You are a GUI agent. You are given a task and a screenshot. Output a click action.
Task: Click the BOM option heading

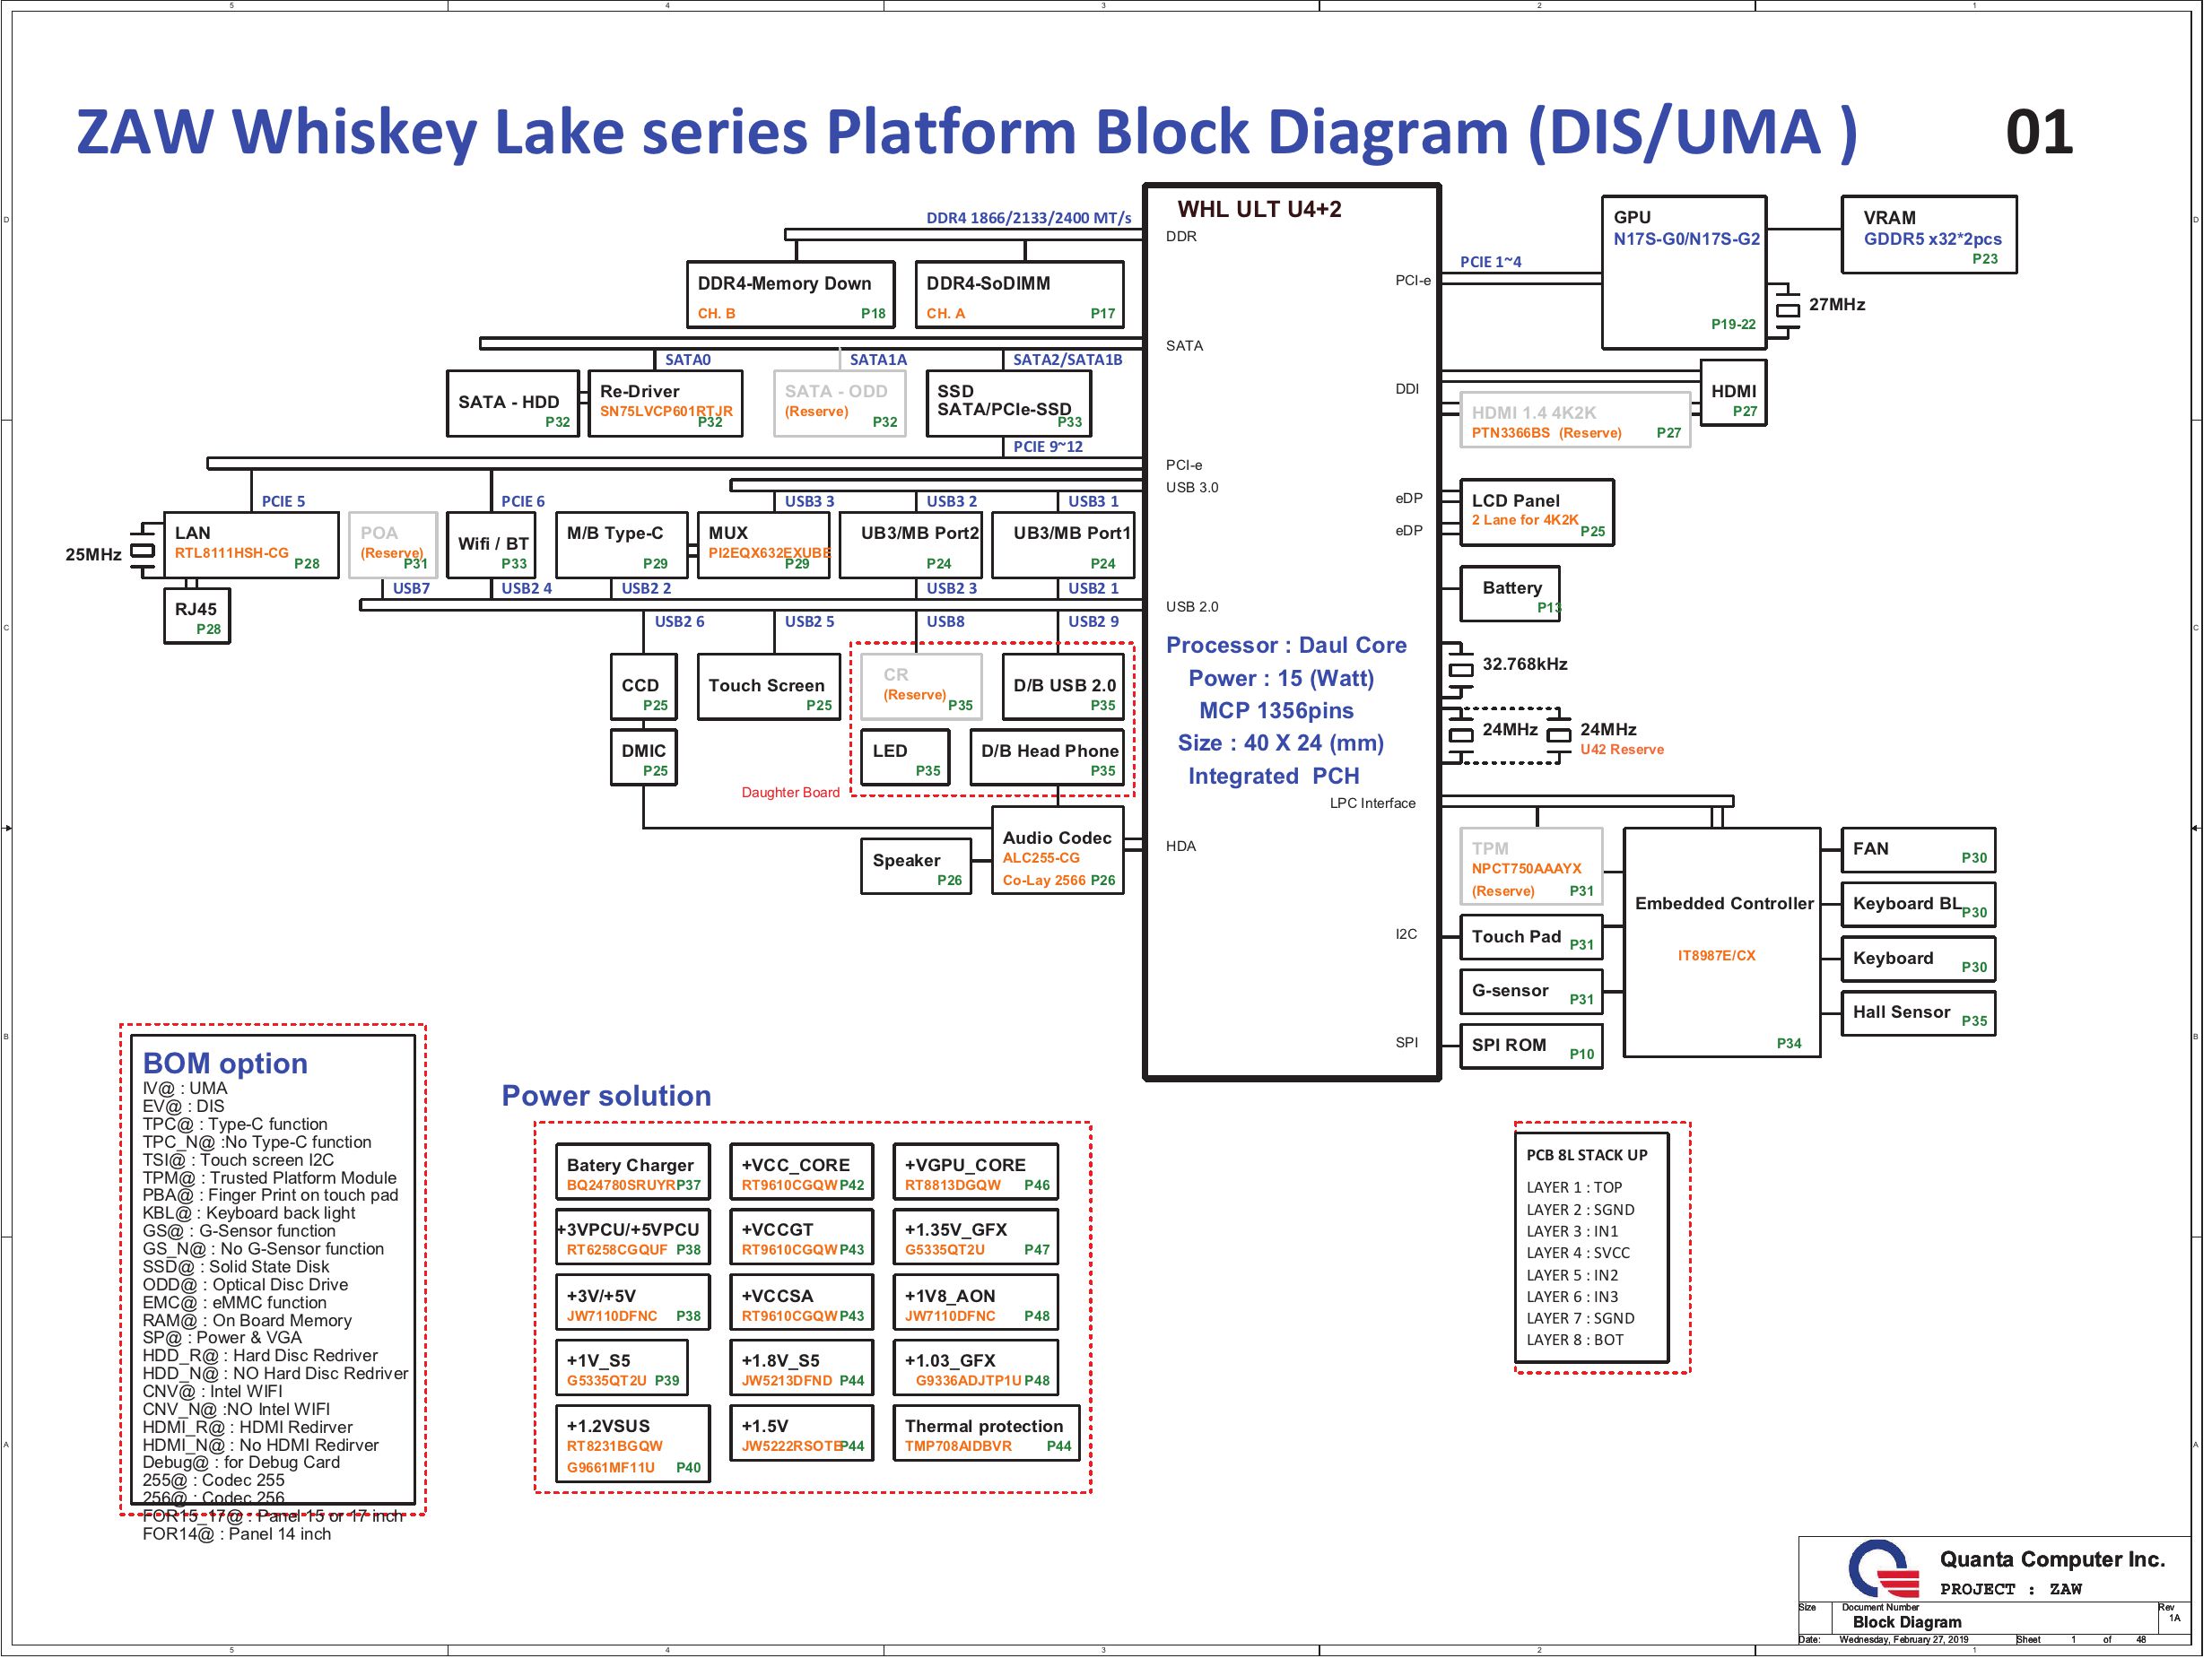pyautogui.click(x=225, y=1064)
